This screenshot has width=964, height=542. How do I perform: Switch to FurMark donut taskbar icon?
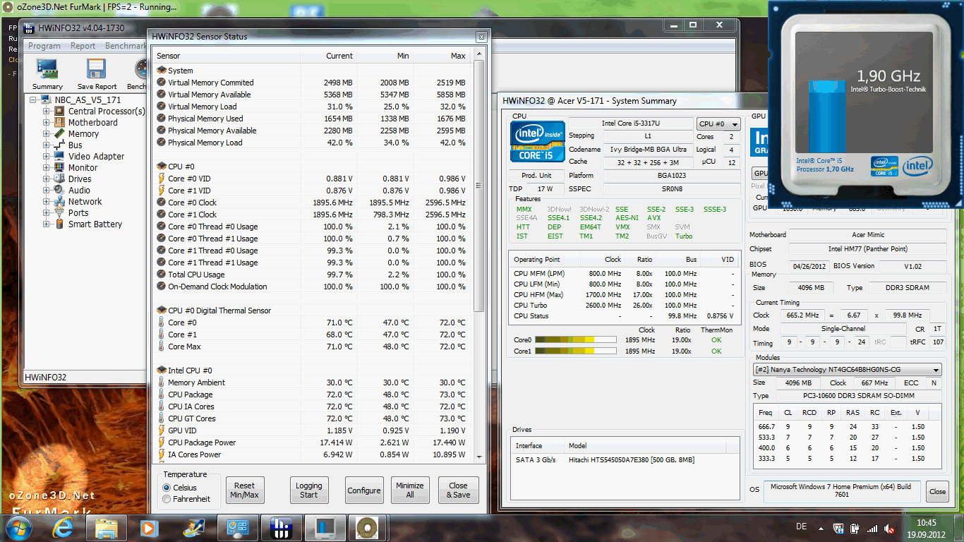point(366,527)
